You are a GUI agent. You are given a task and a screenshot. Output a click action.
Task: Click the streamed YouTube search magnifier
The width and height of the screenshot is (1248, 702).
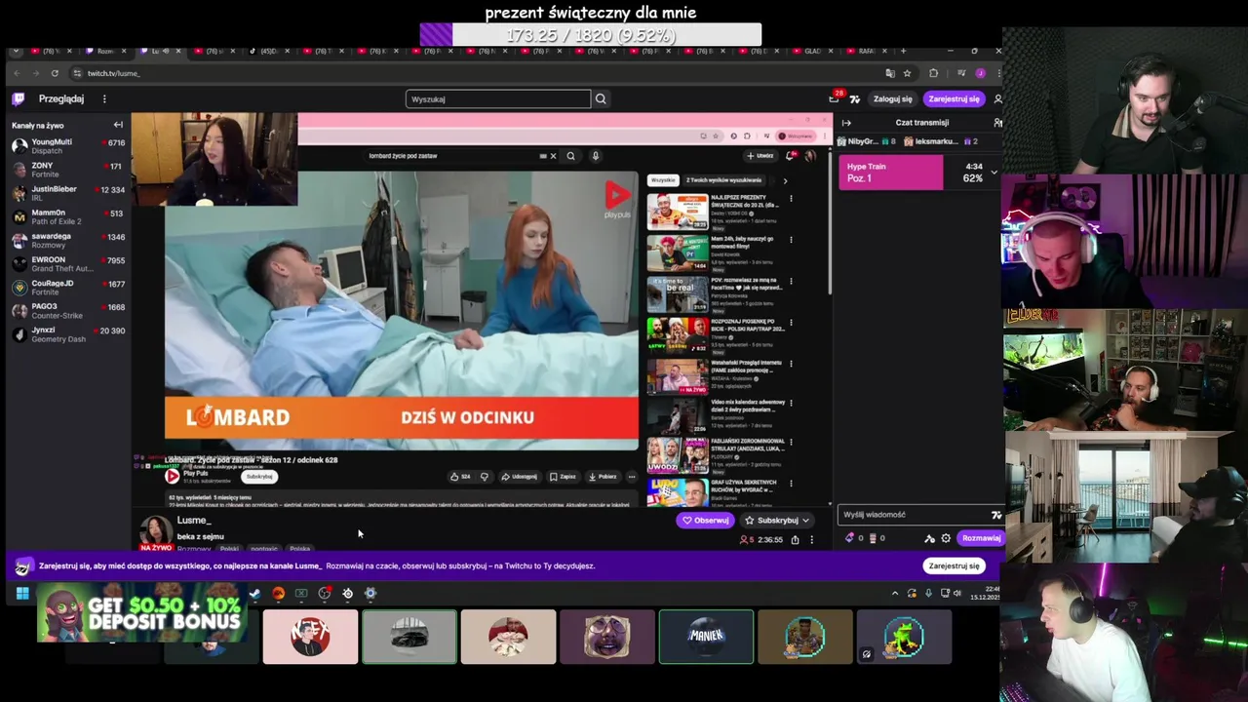(570, 156)
